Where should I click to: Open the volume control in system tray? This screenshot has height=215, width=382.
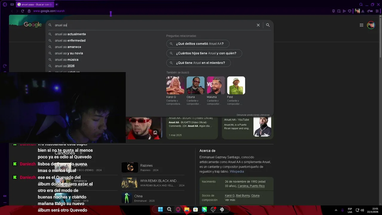[x=362, y=210]
